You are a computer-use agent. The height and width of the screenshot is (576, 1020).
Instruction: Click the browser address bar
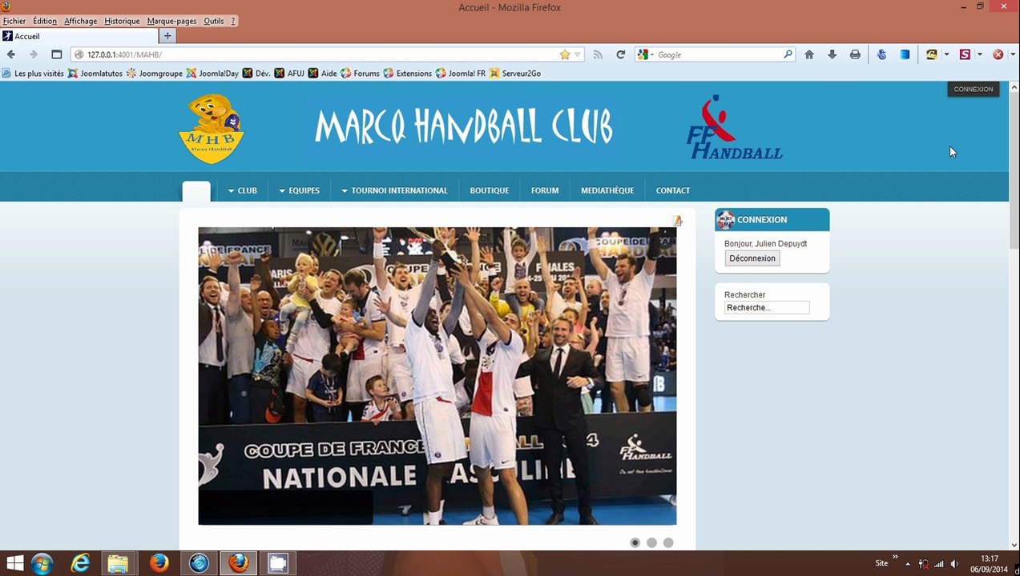[x=329, y=54]
